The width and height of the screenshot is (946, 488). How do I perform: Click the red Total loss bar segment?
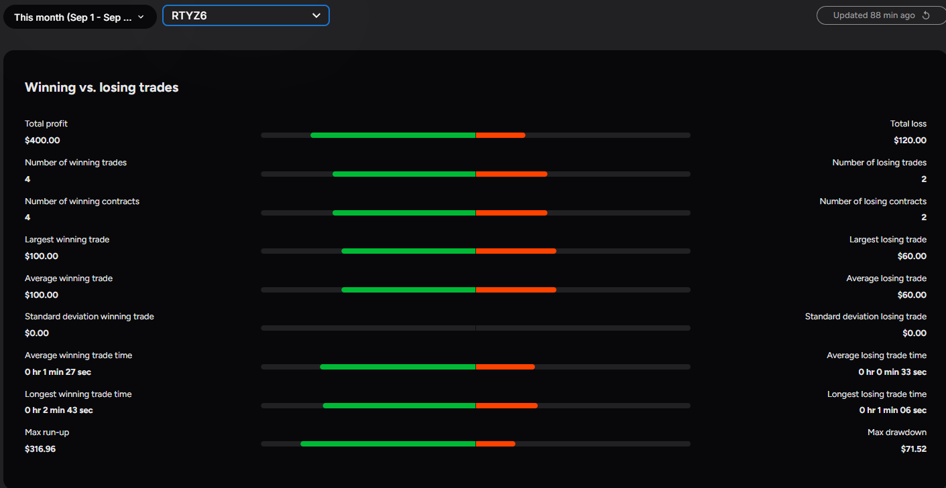(501, 135)
